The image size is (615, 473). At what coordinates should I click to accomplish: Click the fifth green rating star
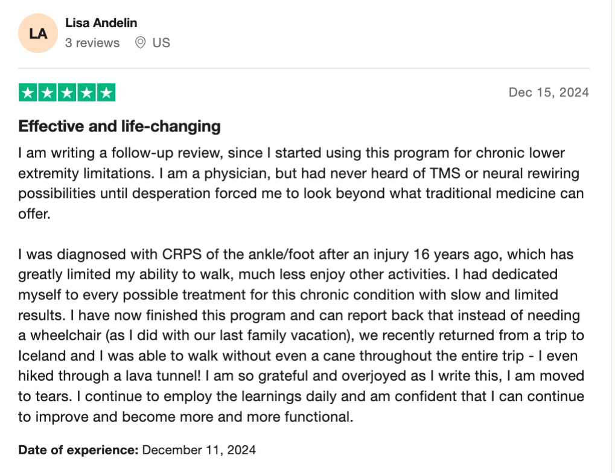pyautogui.click(x=106, y=93)
